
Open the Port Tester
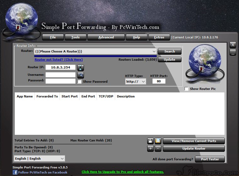tap(210, 159)
